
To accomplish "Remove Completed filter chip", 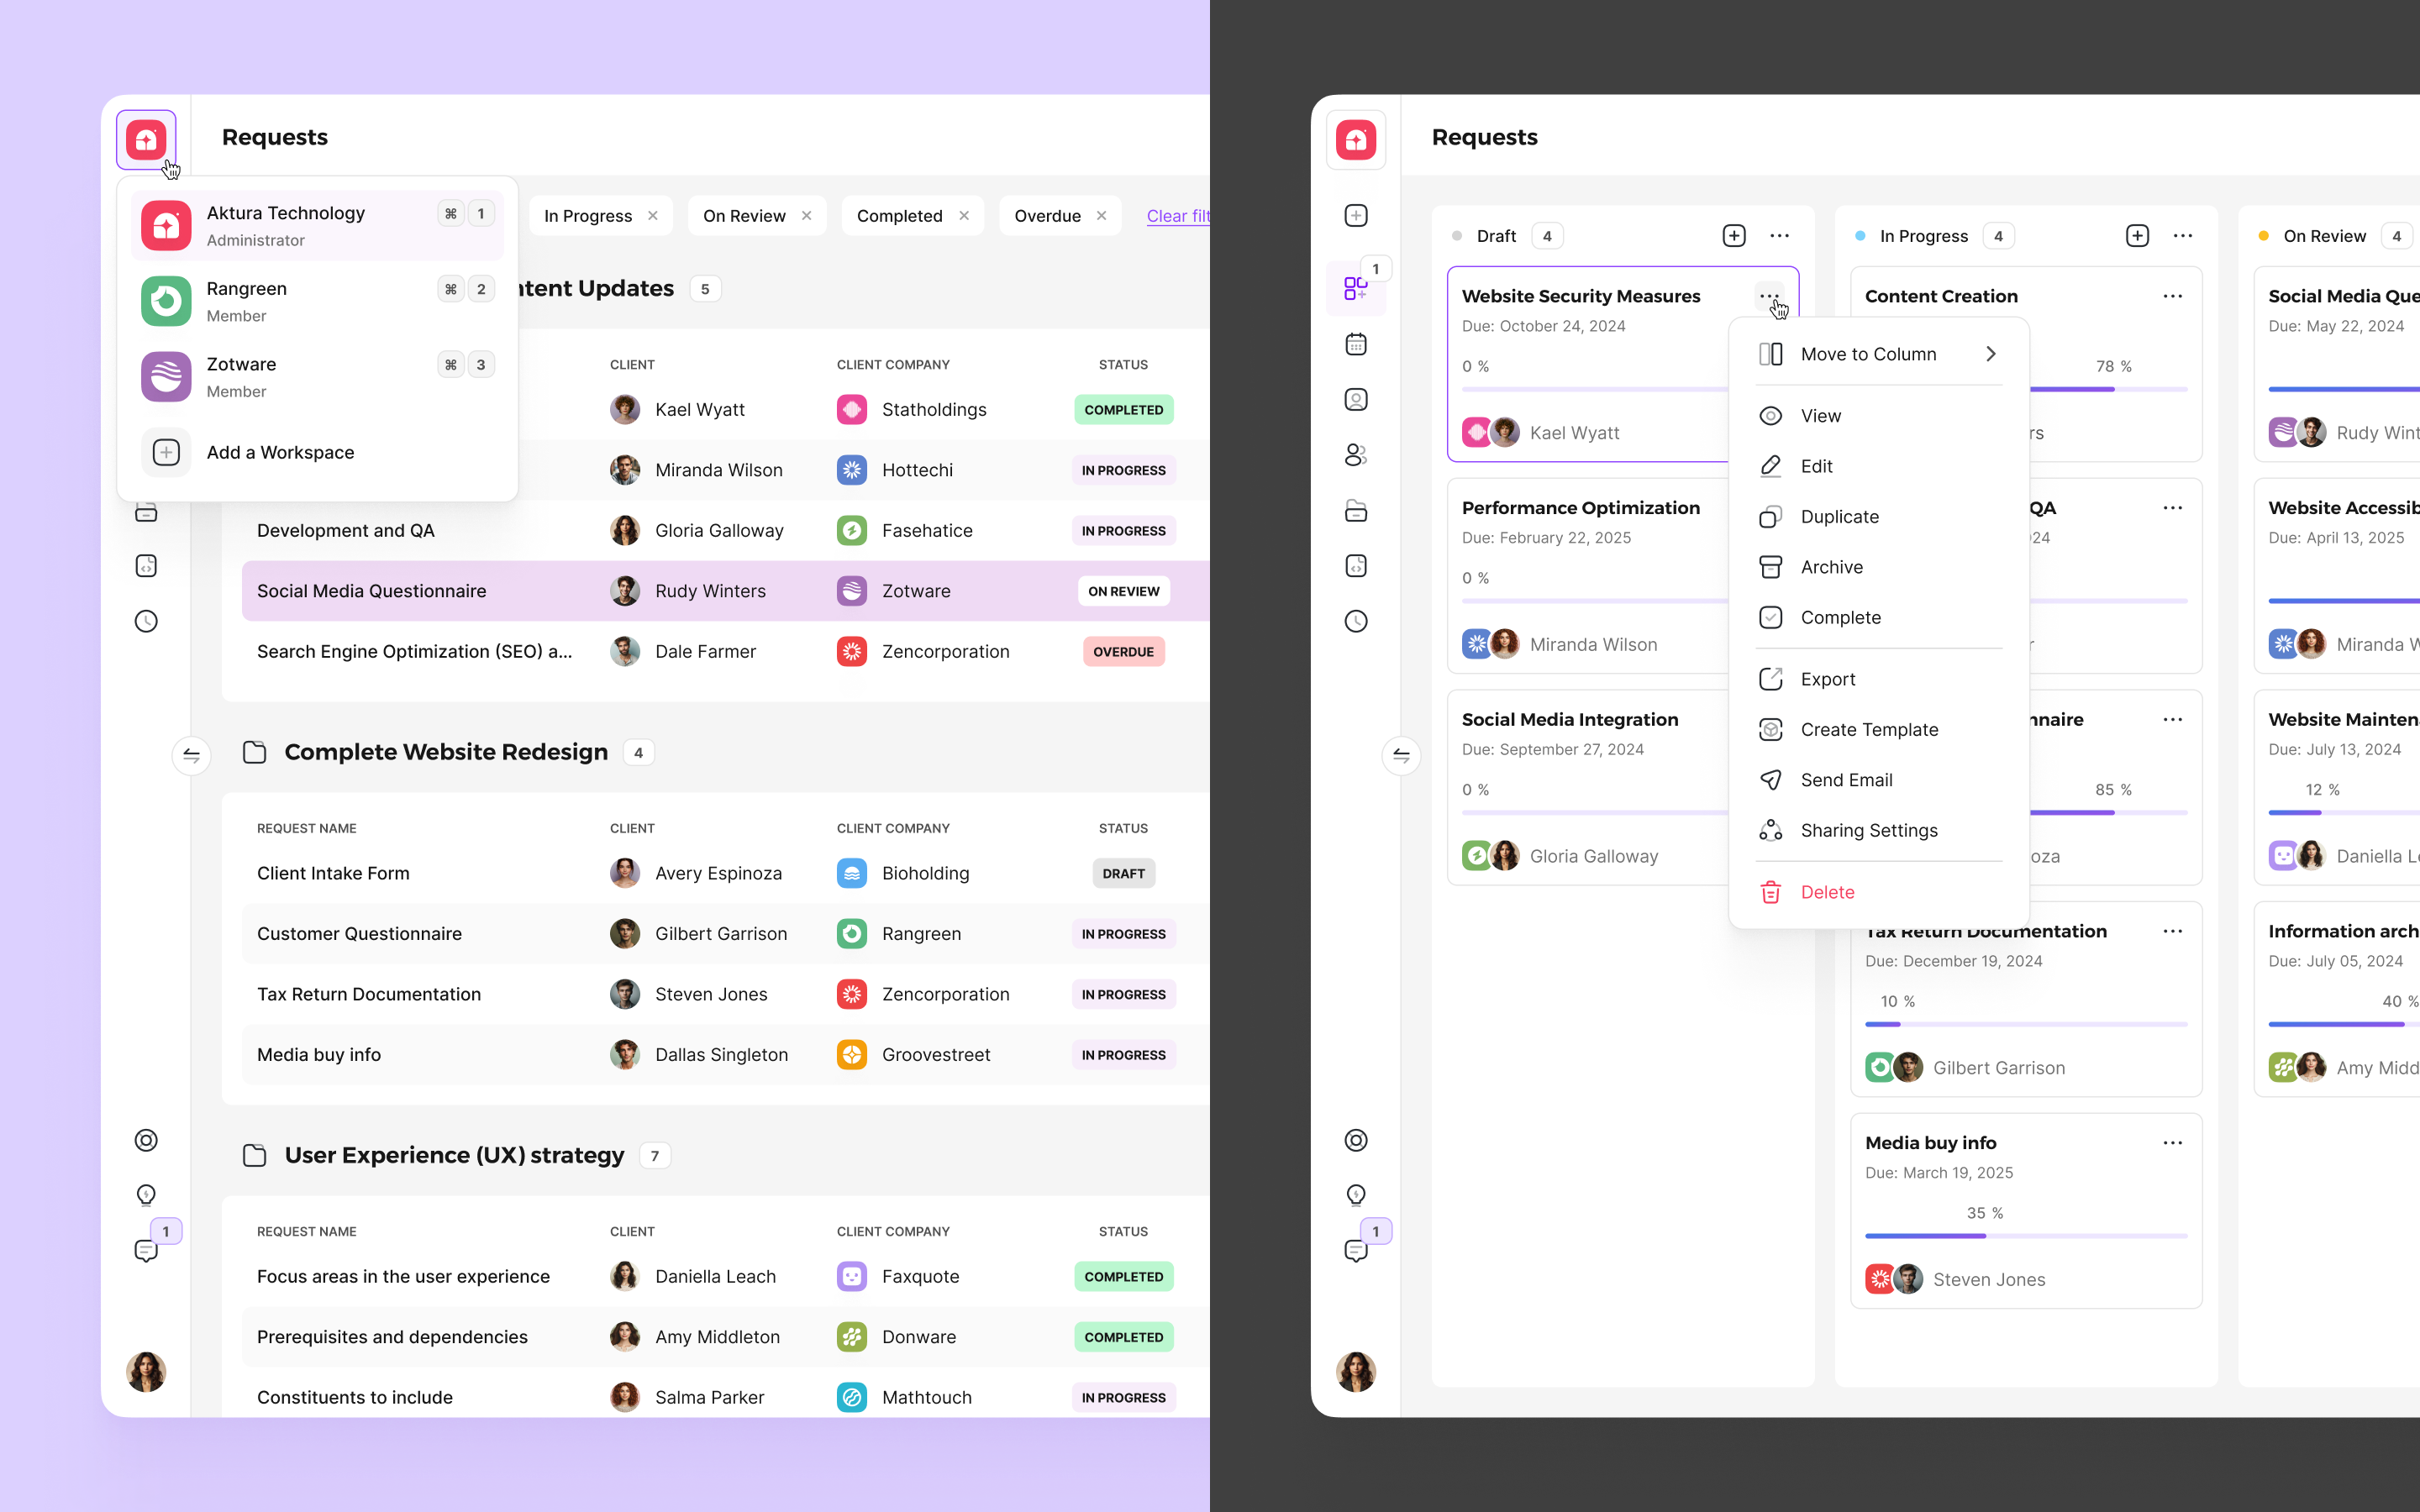I will tap(964, 216).
